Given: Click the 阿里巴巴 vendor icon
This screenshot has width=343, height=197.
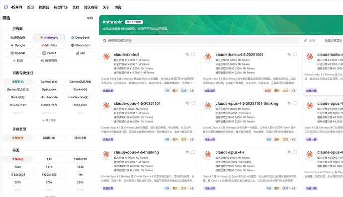Looking at the screenshot, I should [x=42, y=61].
